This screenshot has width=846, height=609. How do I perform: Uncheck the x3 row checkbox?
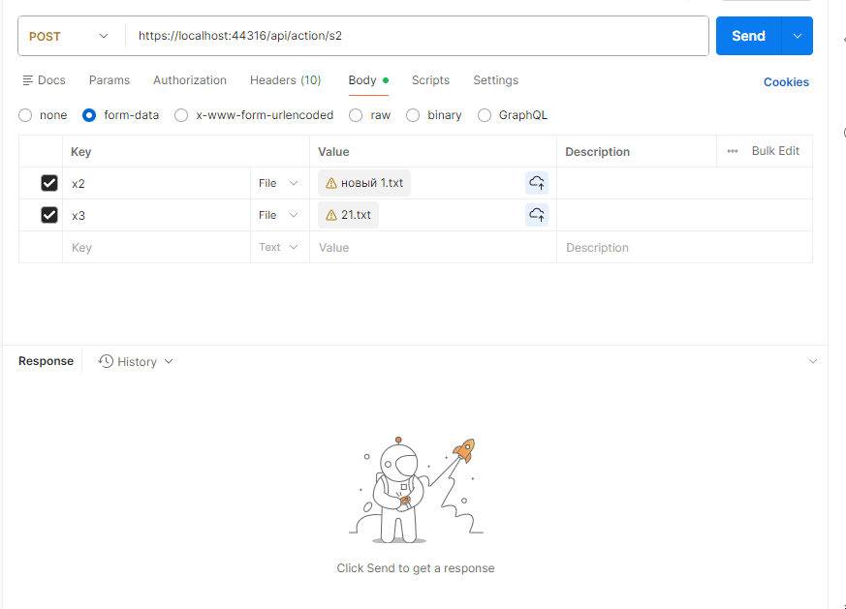pos(49,215)
